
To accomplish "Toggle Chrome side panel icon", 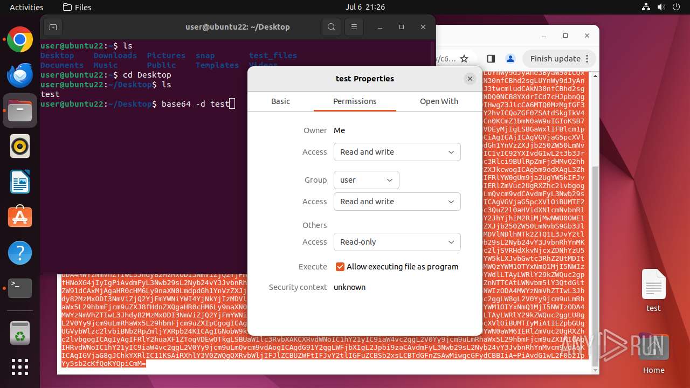I will click(x=491, y=59).
